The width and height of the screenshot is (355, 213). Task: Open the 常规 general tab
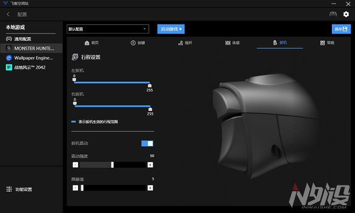(327, 43)
